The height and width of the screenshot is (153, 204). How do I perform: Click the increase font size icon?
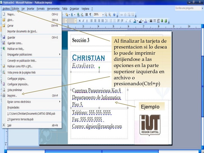[130, 21]
